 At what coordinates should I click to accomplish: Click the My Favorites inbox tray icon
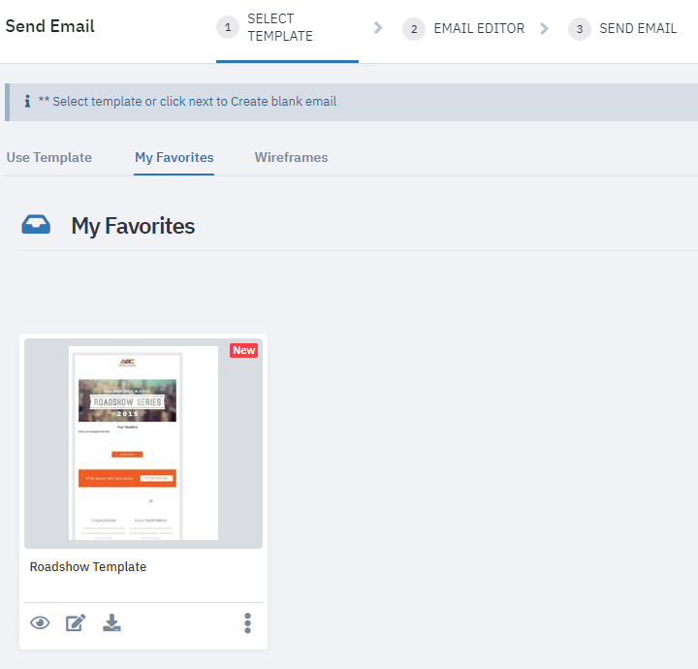36,225
